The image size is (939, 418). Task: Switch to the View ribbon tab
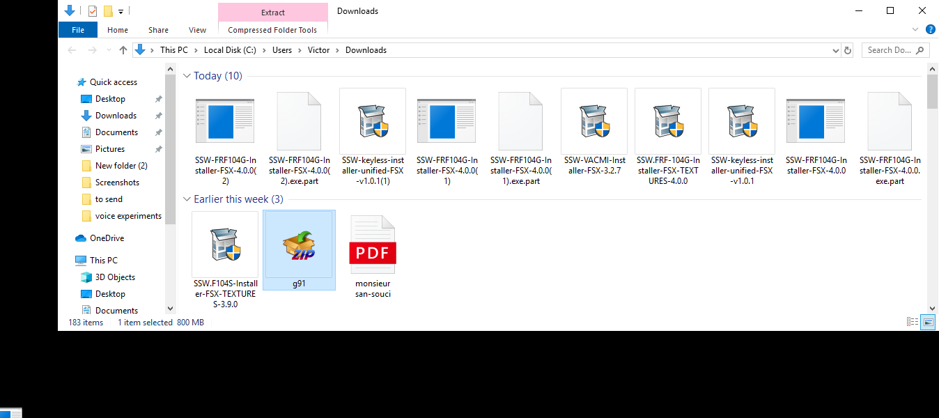tap(197, 30)
